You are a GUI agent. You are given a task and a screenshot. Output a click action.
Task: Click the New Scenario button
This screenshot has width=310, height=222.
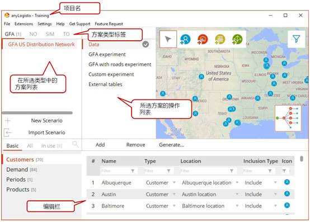46,120
